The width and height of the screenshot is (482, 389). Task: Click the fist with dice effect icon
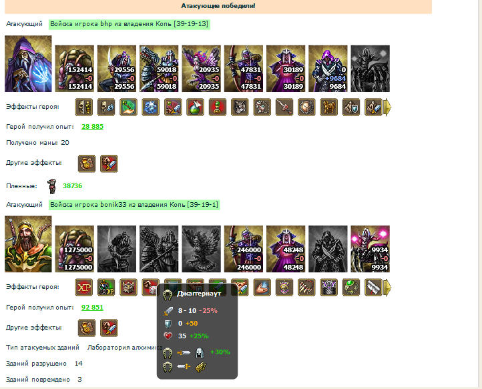(150, 288)
